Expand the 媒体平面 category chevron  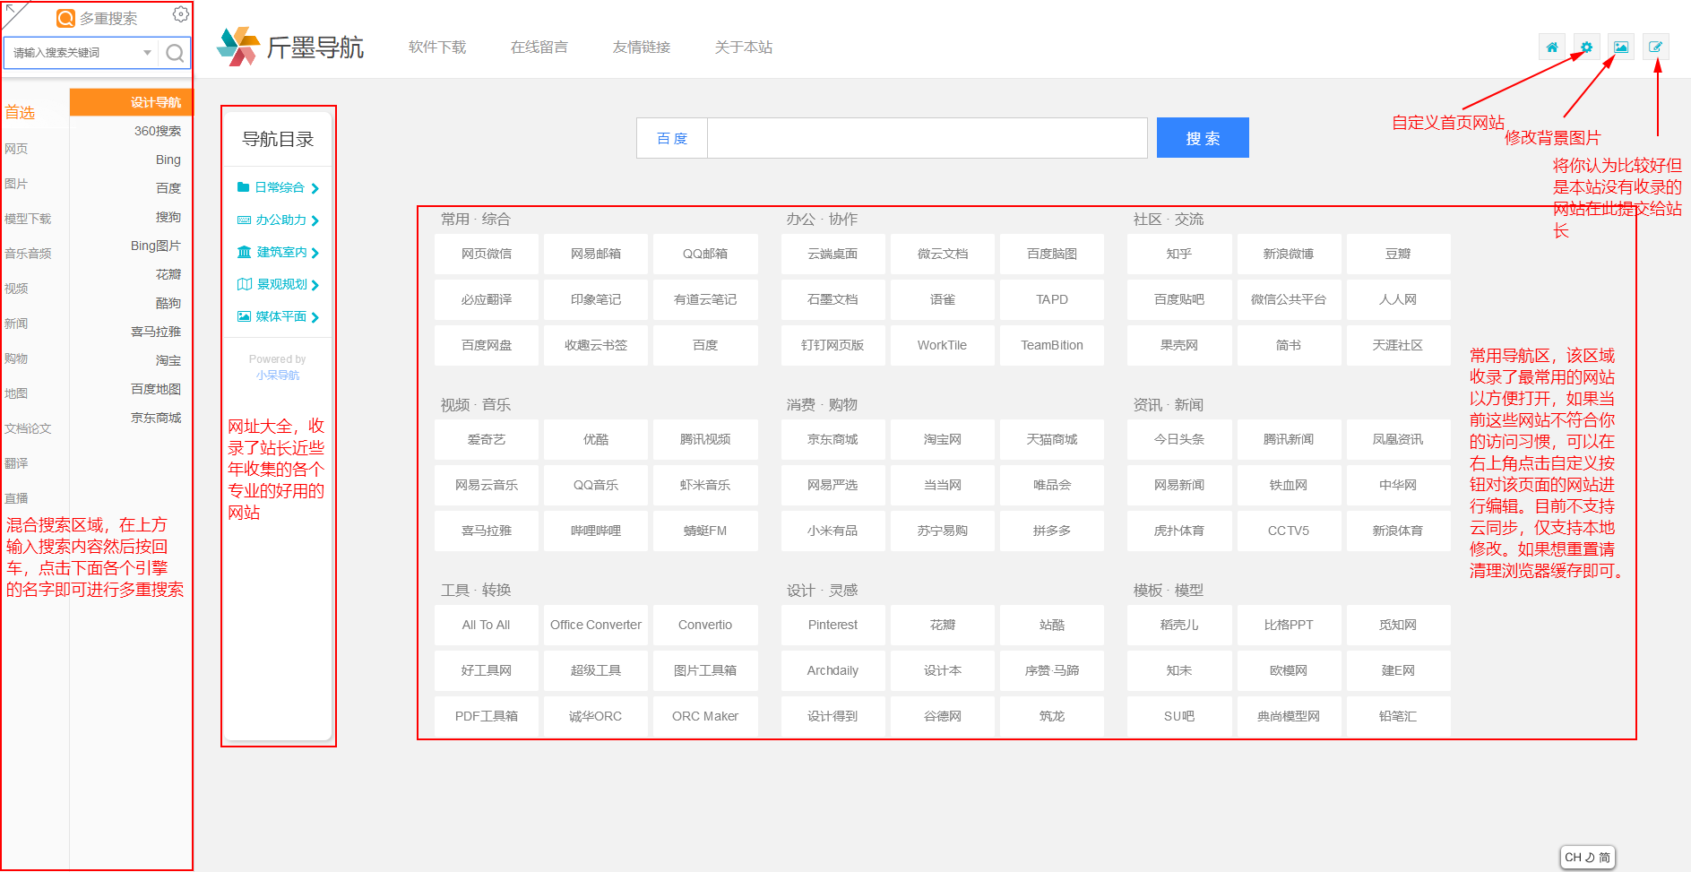(x=315, y=317)
